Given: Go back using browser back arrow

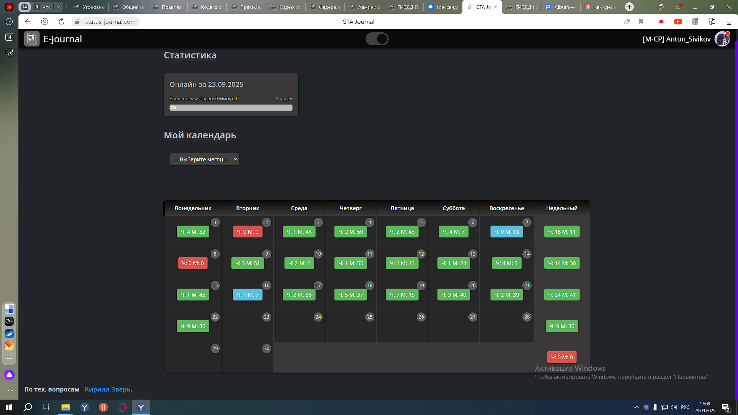Looking at the screenshot, I should 28,22.
